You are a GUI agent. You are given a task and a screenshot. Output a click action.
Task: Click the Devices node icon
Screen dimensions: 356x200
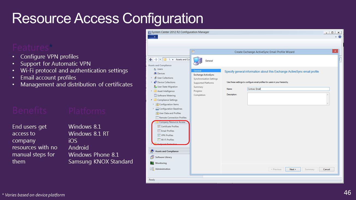tap(155, 74)
